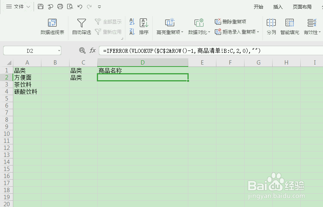Click the Select All corner triangle
This screenshot has height=207, width=323.
click(9, 63)
